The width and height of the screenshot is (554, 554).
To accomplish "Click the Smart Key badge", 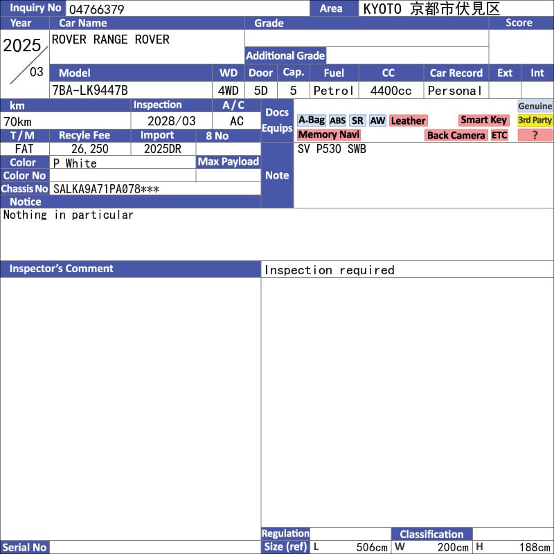I will pyautogui.click(x=483, y=120).
